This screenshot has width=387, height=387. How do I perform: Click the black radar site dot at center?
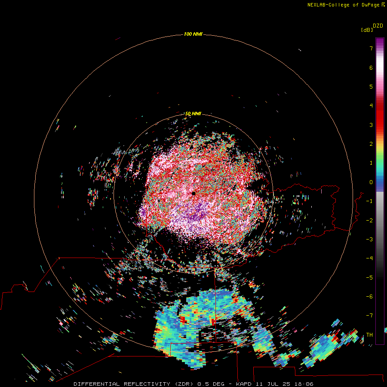193,193
